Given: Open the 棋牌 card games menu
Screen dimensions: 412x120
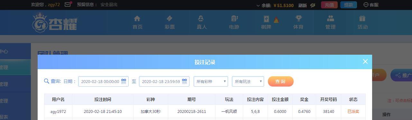Looking at the screenshot, I should pyautogui.click(x=266, y=23).
